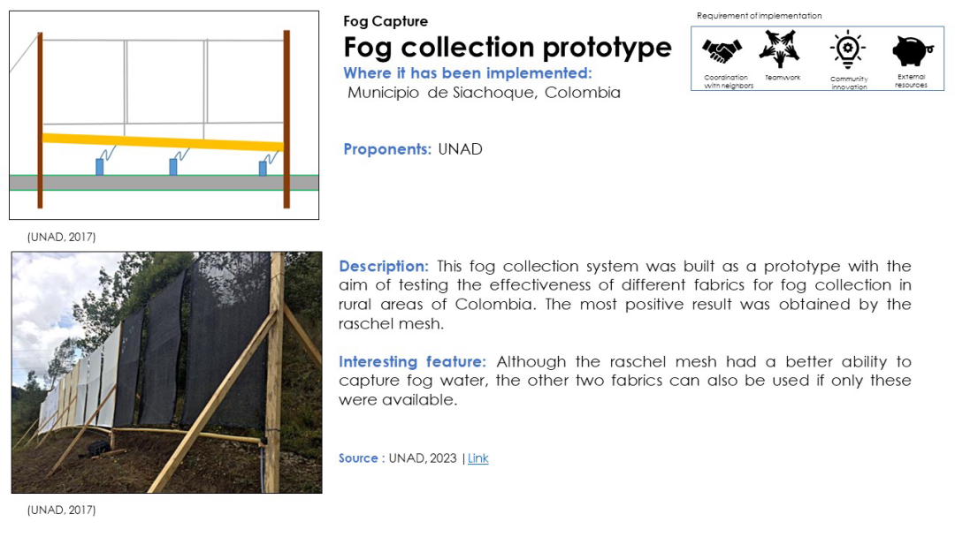Click the photo of mesh fog collector
The width and height of the screenshot is (955, 537).
(167, 372)
